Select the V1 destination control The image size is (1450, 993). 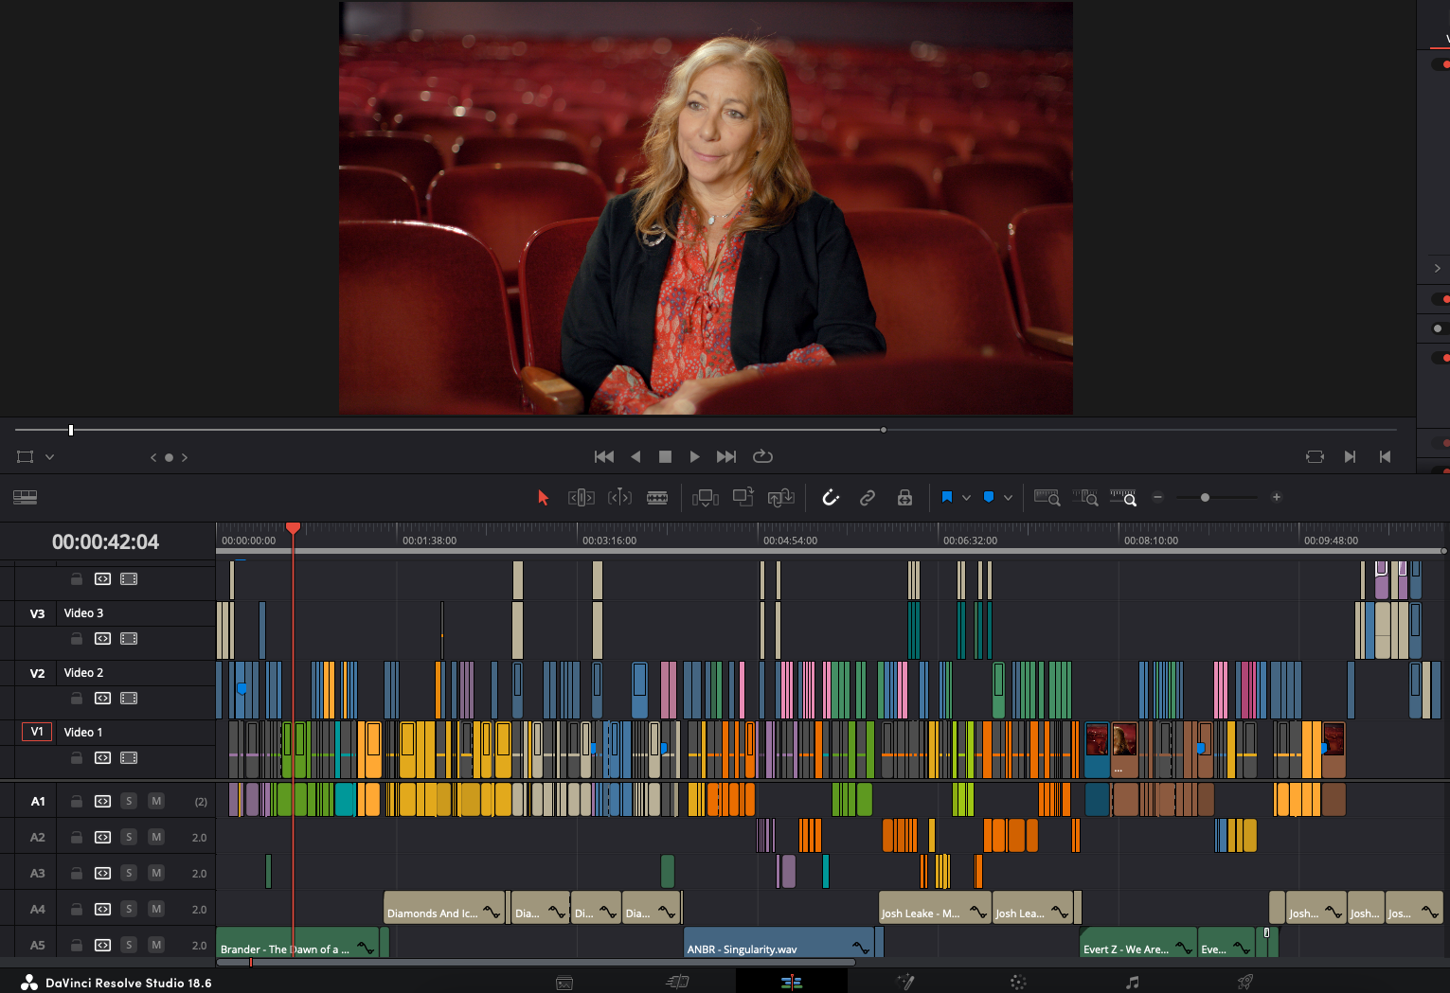37,732
